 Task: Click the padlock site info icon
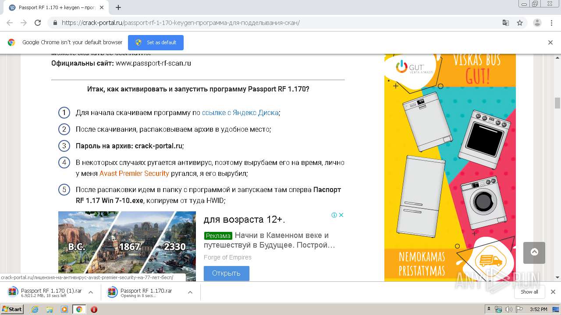coord(55,23)
